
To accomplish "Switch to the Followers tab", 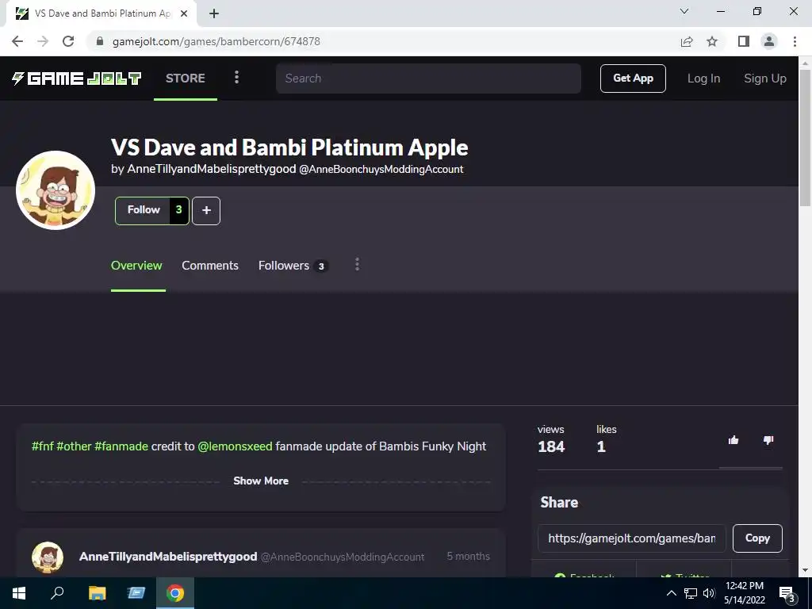I will [293, 266].
